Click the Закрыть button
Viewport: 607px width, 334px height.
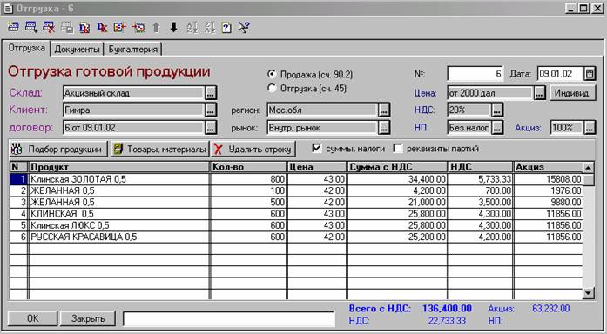(x=88, y=318)
